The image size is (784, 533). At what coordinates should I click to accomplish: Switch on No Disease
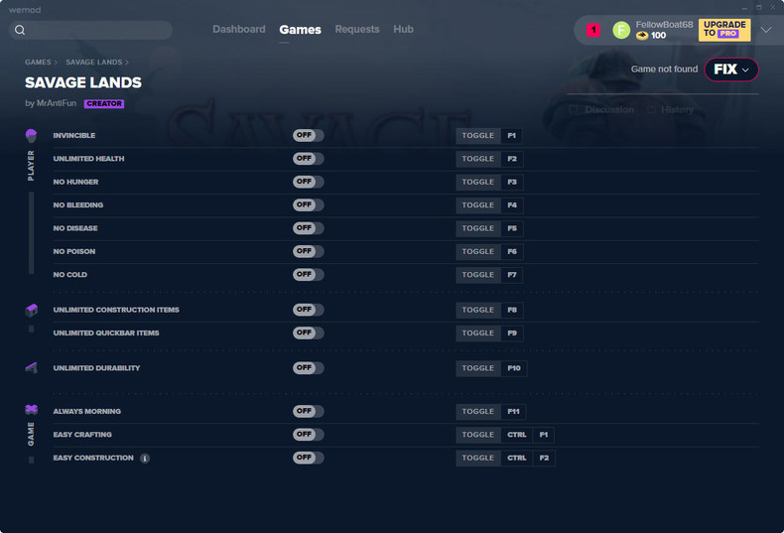tap(309, 228)
